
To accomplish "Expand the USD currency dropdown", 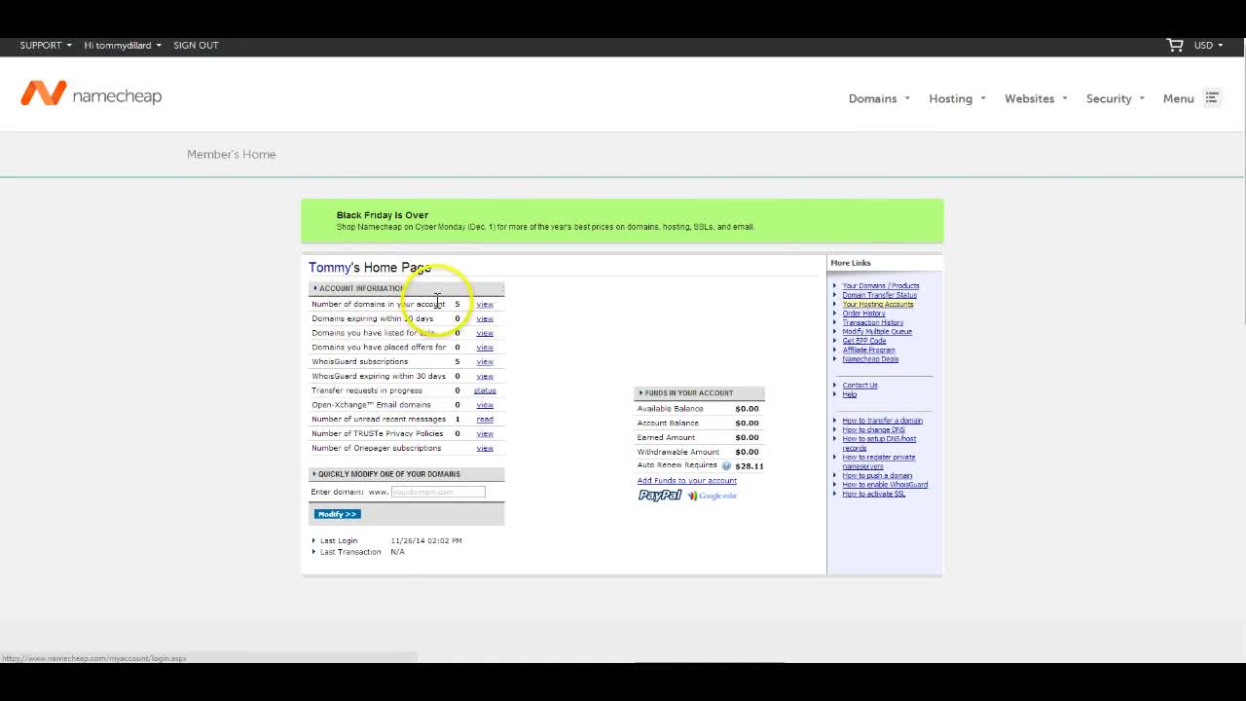I will click(1208, 45).
